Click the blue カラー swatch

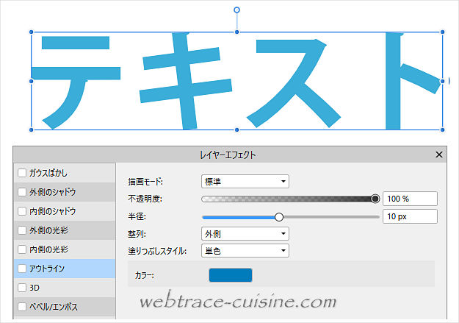pos(231,275)
